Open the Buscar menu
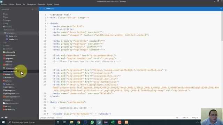This screenshot has width=223, height=125. [x=18, y=4]
